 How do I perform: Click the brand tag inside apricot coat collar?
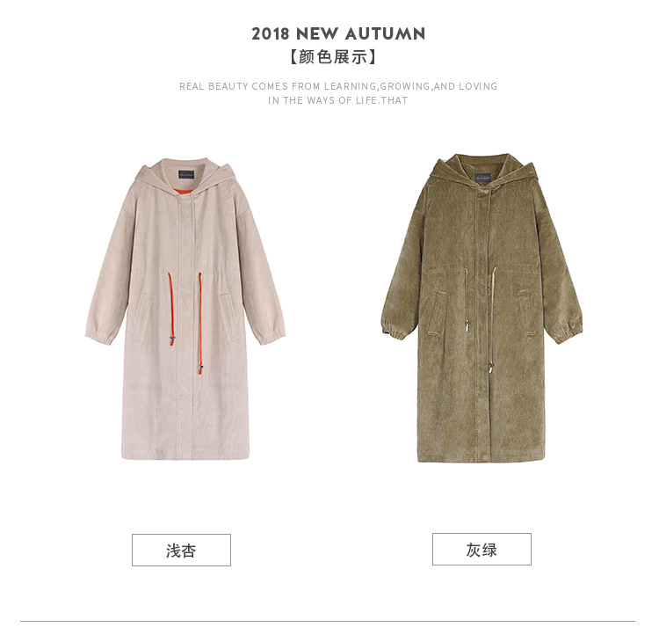pos(187,173)
